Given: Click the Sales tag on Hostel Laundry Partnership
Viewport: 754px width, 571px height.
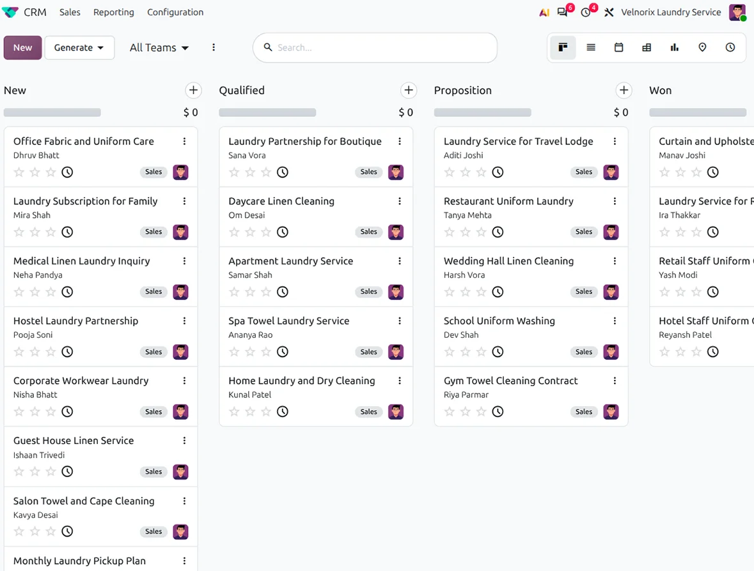Looking at the screenshot, I should [153, 352].
